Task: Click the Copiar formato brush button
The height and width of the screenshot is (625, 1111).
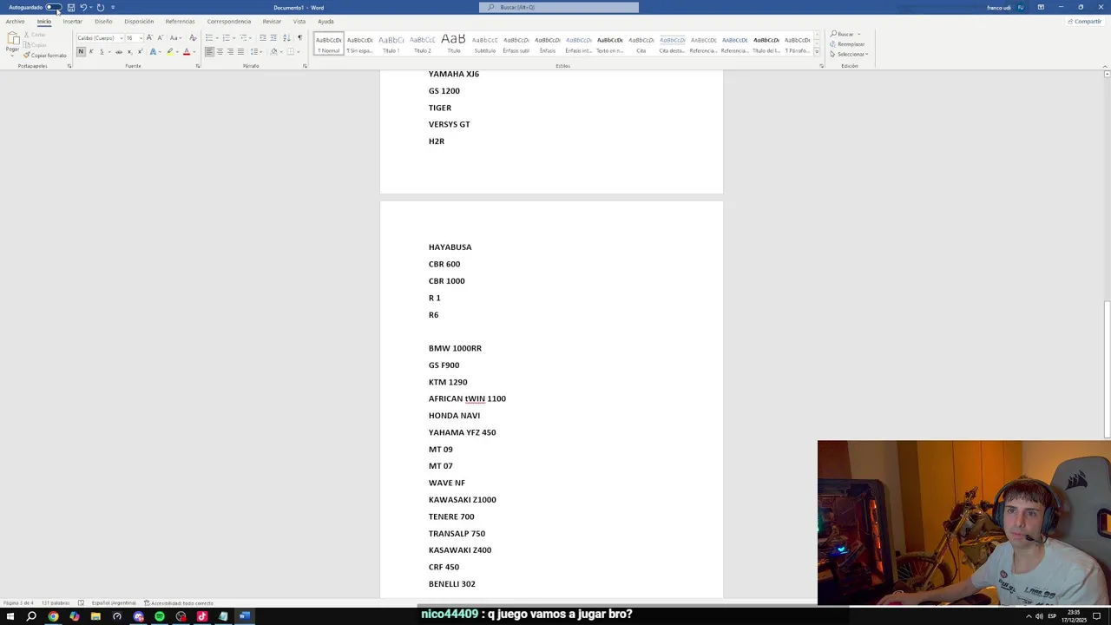Action: pos(45,56)
